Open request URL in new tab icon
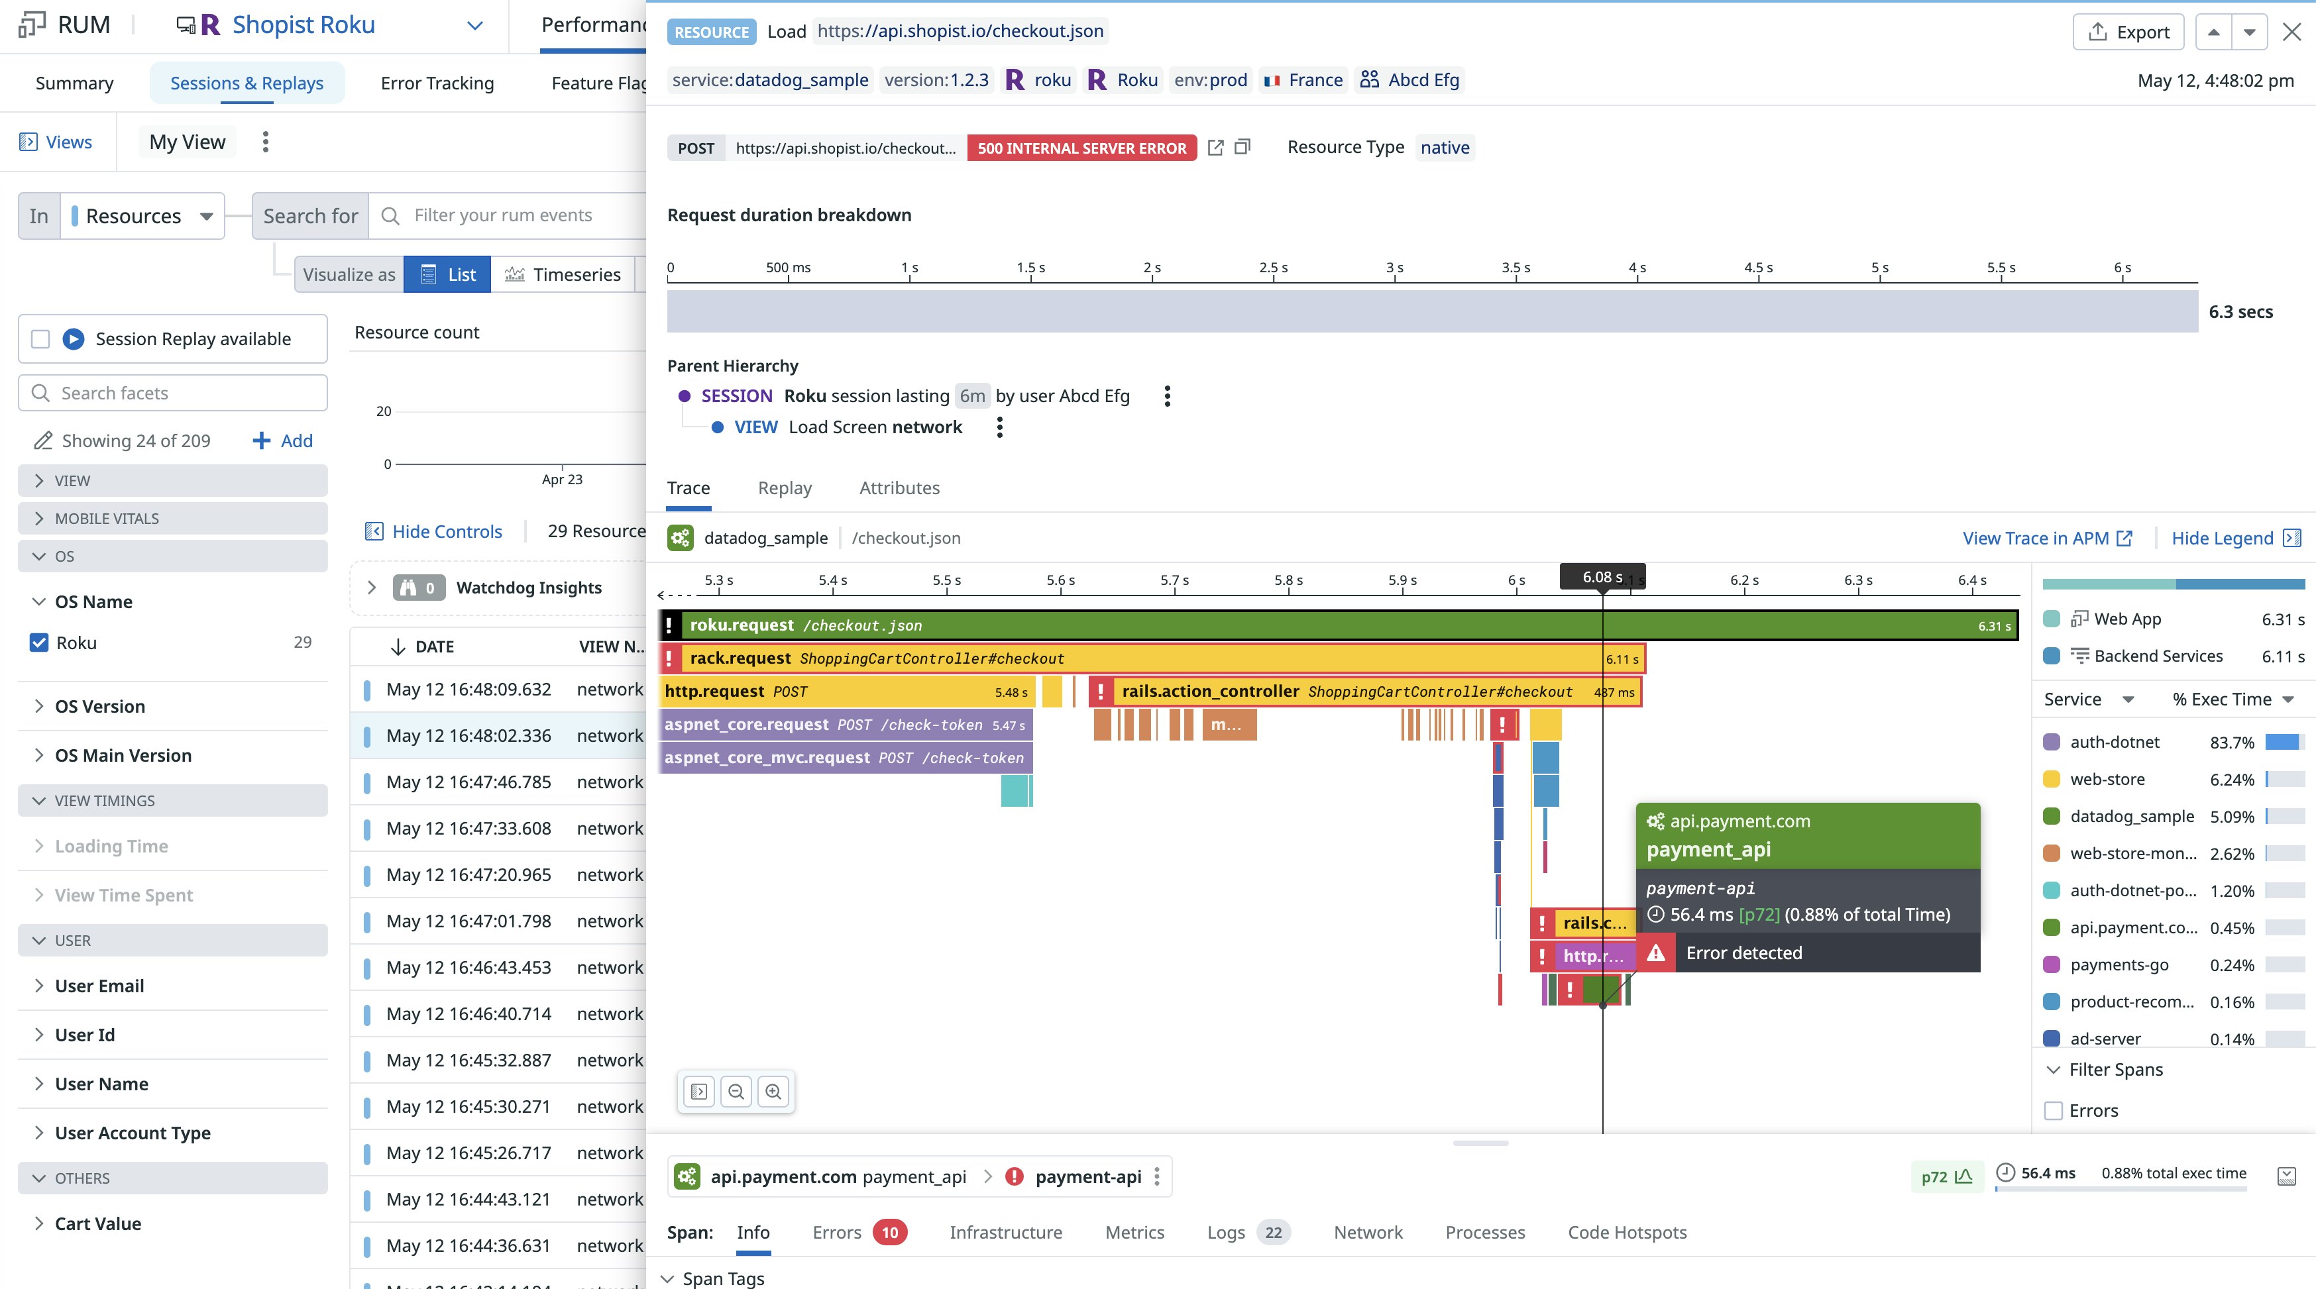2316x1289 pixels. click(x=1215, y=148)
